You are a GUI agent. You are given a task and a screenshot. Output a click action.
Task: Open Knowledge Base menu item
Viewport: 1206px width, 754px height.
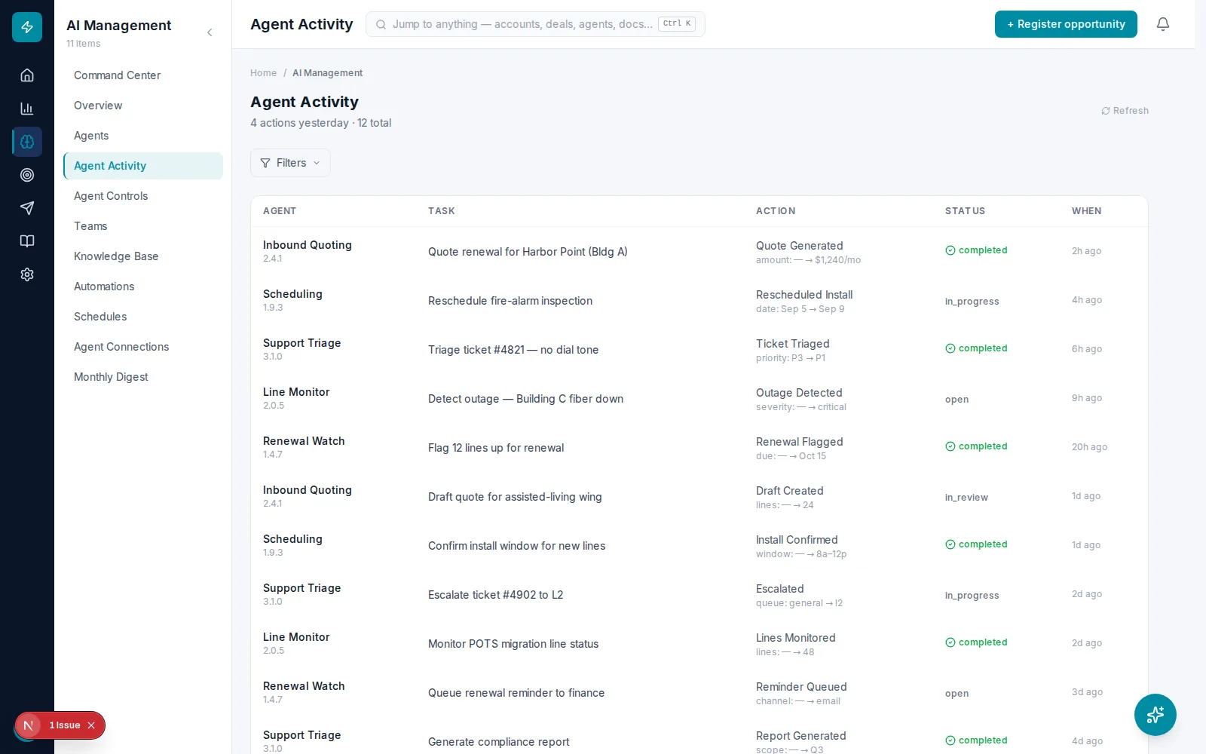coord(143,256)
